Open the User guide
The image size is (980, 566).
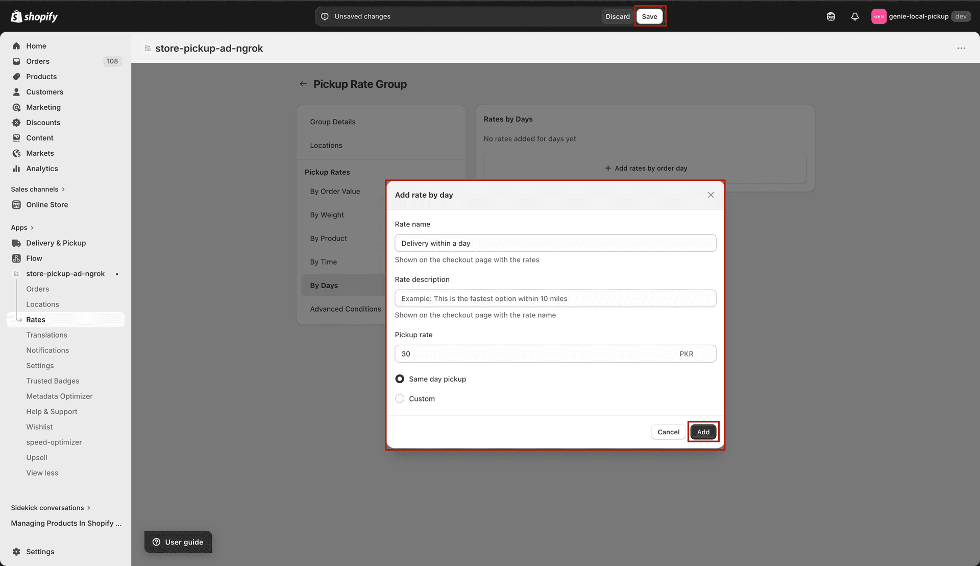(178, 542)
